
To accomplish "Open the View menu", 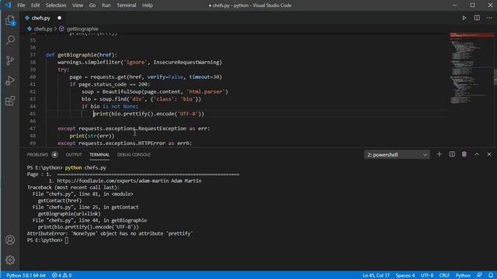I will [x=78, y=5].
